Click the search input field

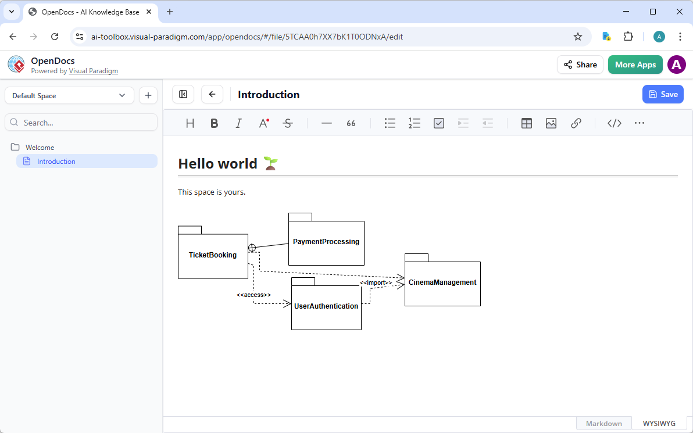(81, 122)
